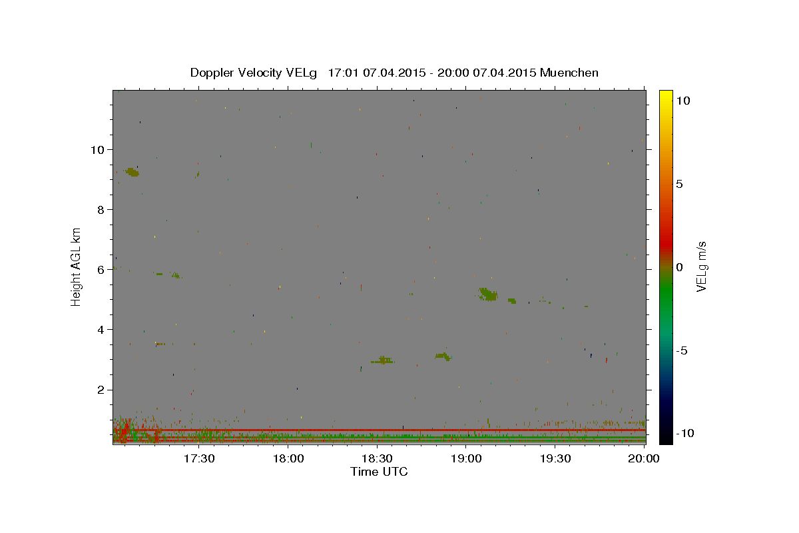Screen dimensions: 799x533
Task: Click the 18:00 time tick label
Action: [x=288, y=459]
